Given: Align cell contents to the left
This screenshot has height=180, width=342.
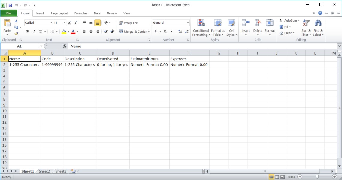Looking at the screenshot, I should coord(84,31).
